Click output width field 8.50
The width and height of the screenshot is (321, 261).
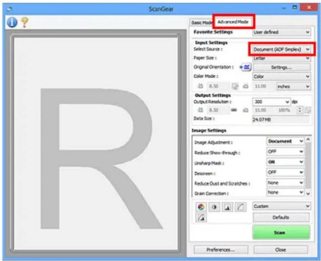click(x=218, y=110)
